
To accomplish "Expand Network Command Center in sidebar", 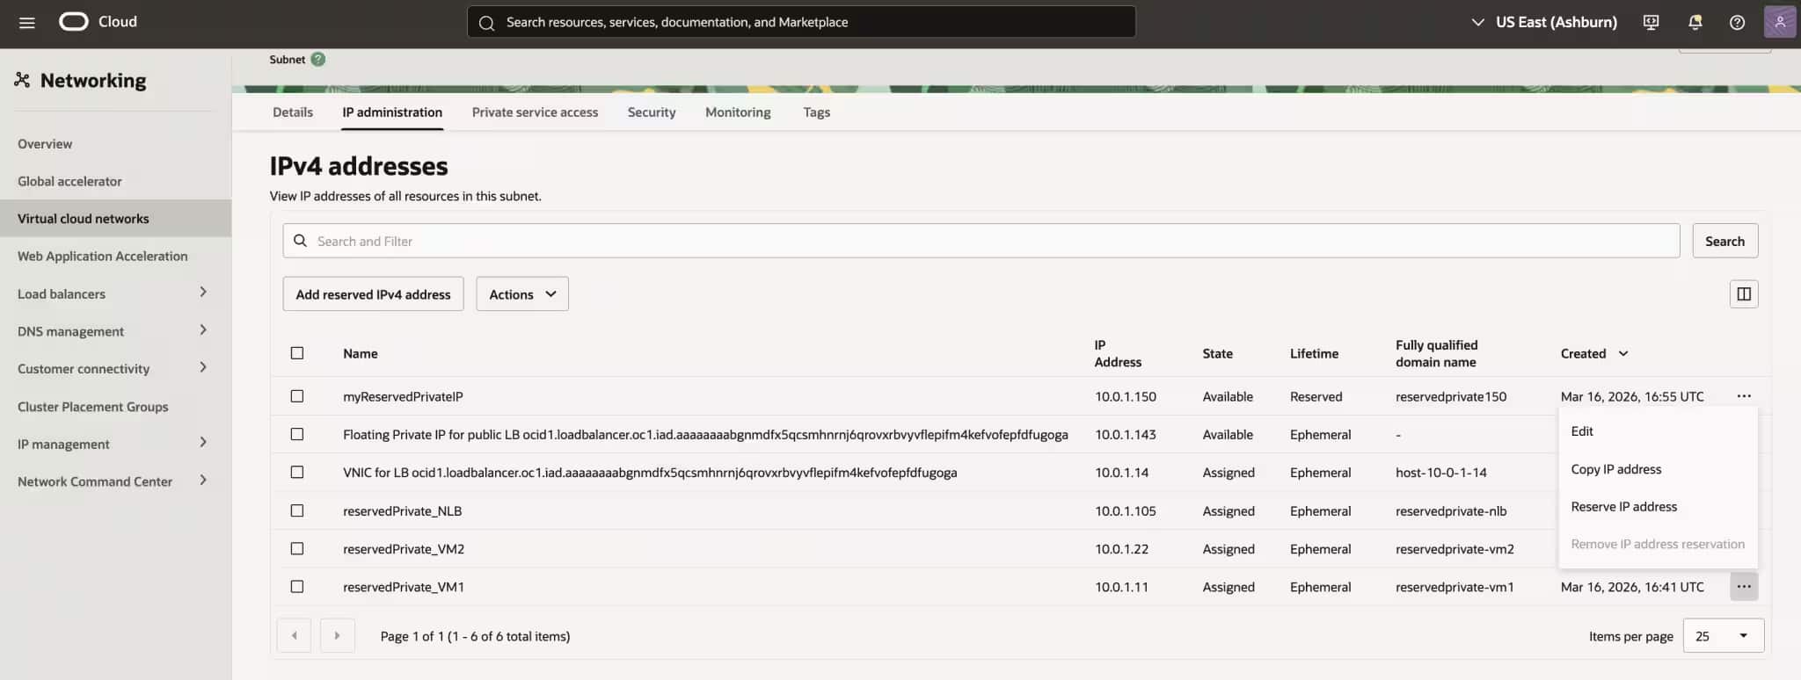I will (x=203, y=481).
